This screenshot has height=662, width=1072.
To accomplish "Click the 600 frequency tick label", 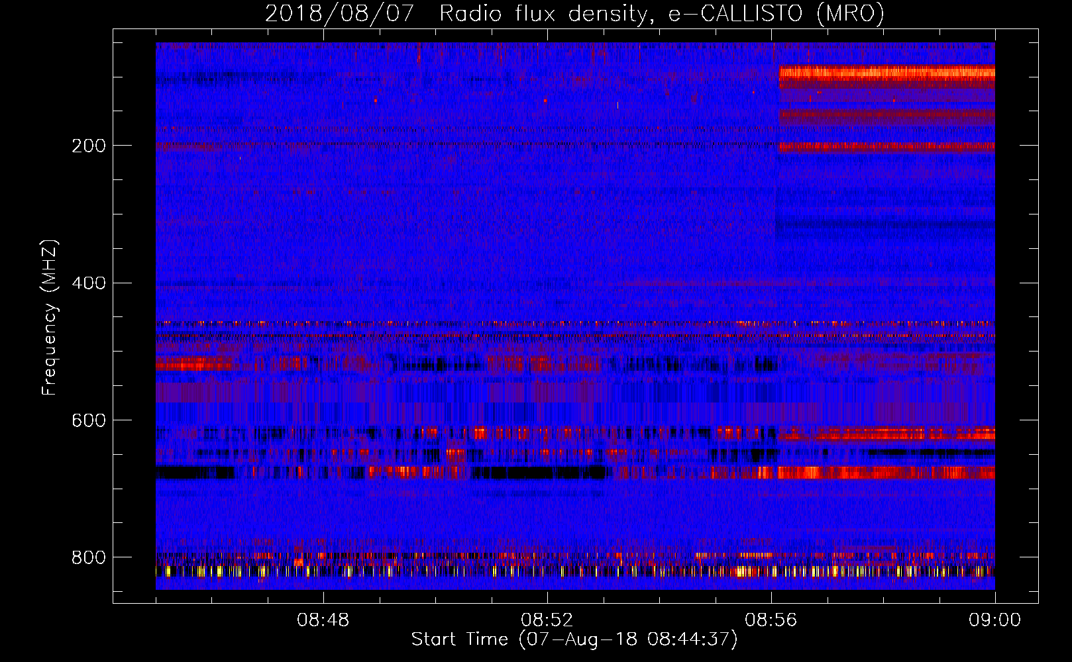I will (x=89, y=420).
